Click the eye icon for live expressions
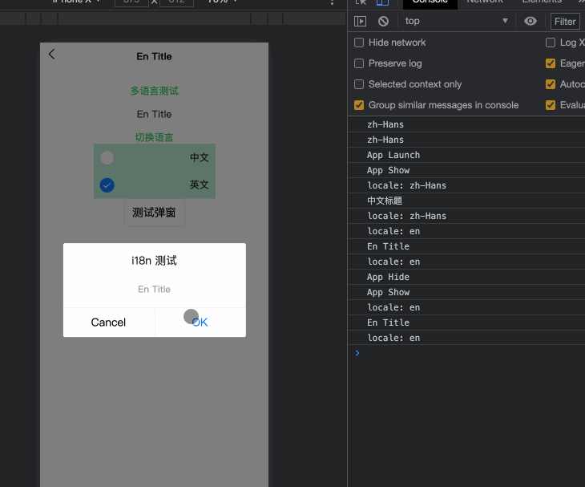 pos(530,22)
